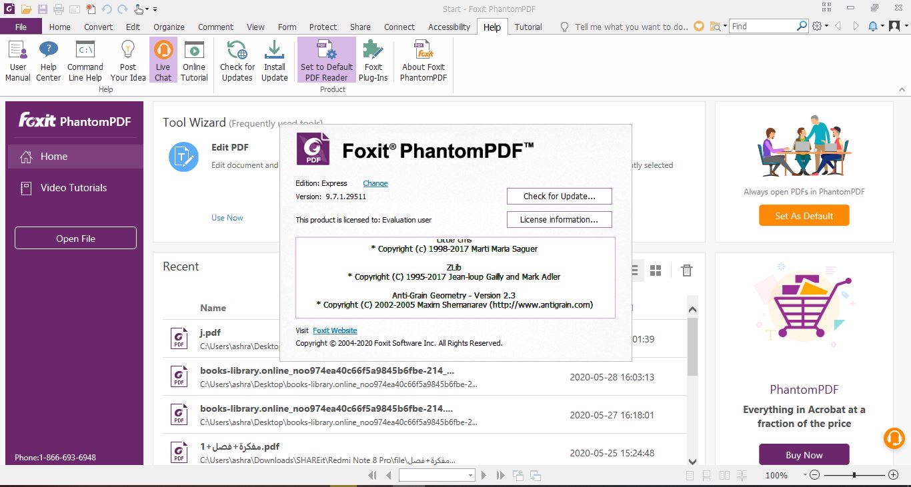Click About Foxit PhantomPDF in the ribbon
This screenshot has width=911, height=487.
[x=423, y=60]
